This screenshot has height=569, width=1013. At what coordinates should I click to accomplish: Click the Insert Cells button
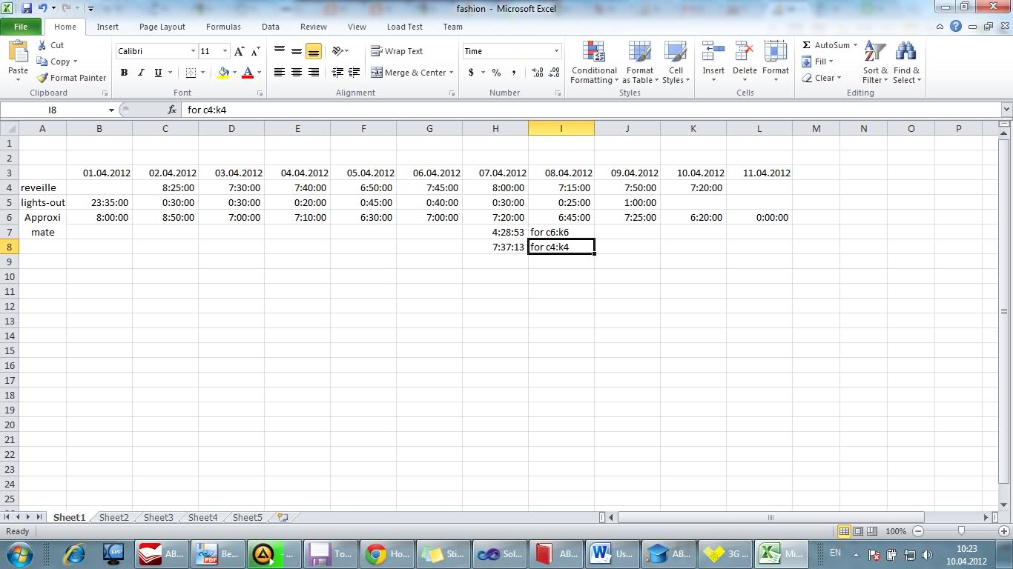[713, 64]
